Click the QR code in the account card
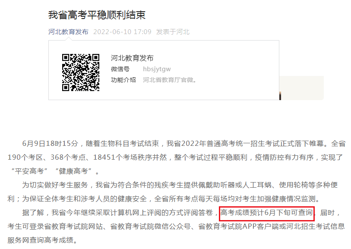 81,72
